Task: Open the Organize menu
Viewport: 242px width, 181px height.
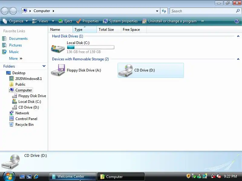Action: 15,21
